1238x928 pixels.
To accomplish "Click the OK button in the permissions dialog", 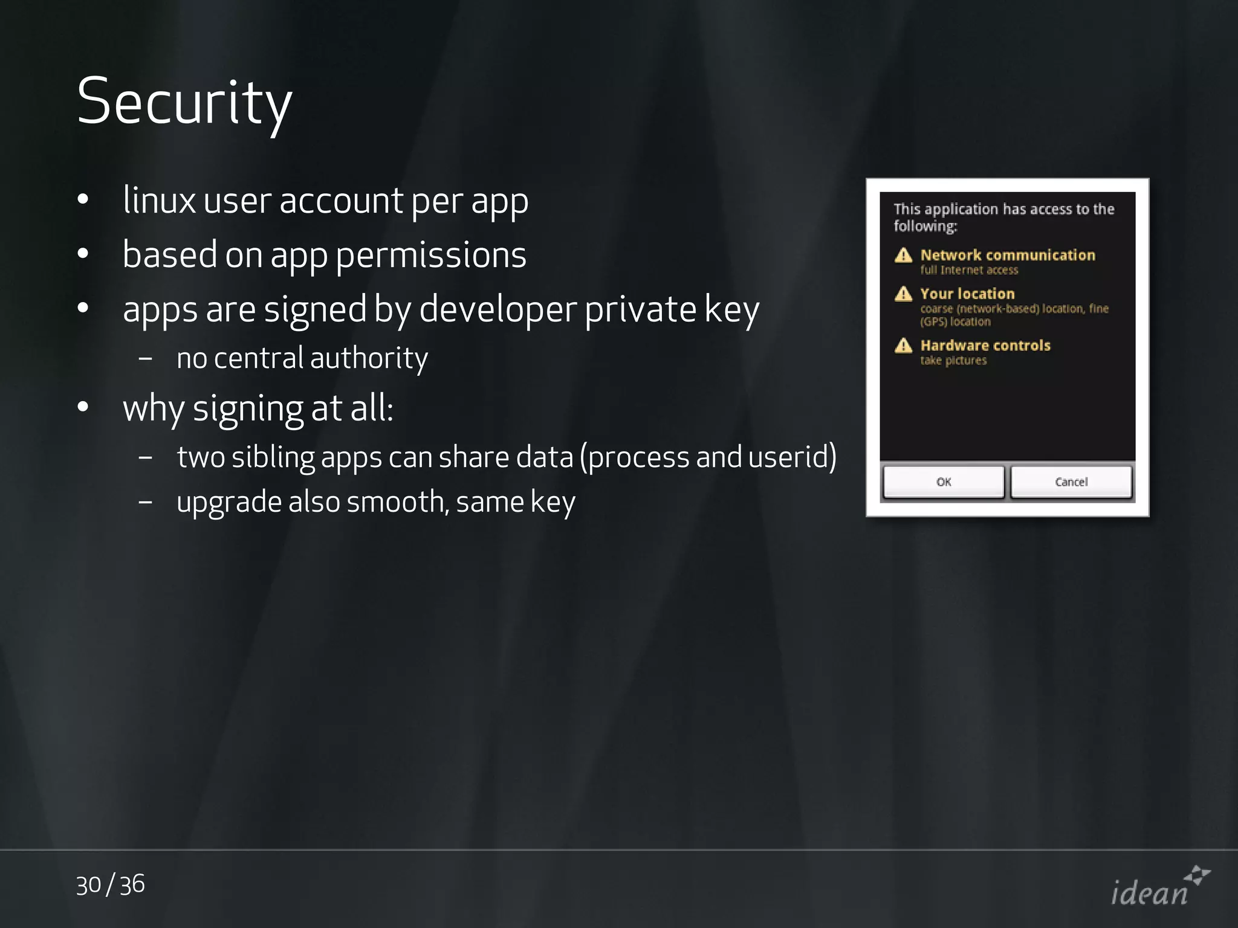I will click(944, 482).
